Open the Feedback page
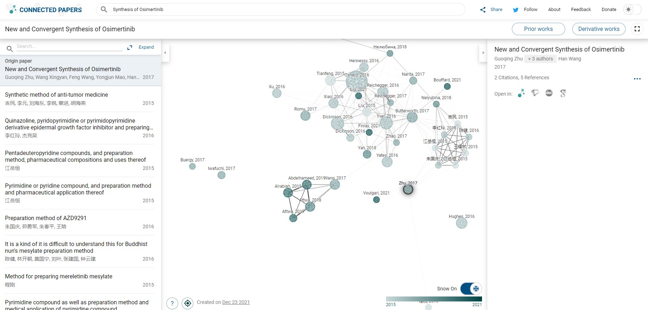Image resolution: width=648 pixels, height=310 pixels. [x=581, y=10]
